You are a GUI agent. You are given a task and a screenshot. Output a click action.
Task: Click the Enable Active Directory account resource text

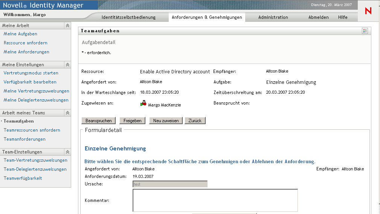point(175,72)
